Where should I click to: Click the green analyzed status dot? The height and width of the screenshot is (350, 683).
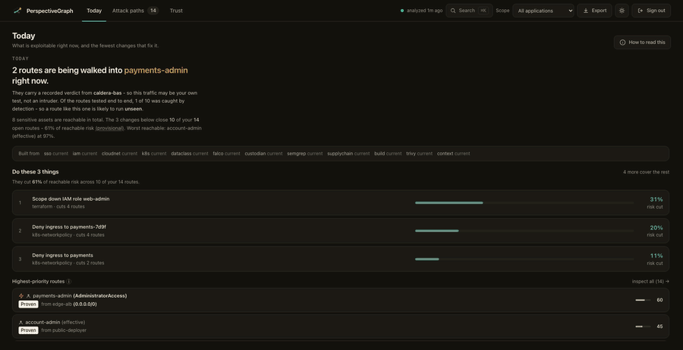pyautogui.click(x=402, y=11)
